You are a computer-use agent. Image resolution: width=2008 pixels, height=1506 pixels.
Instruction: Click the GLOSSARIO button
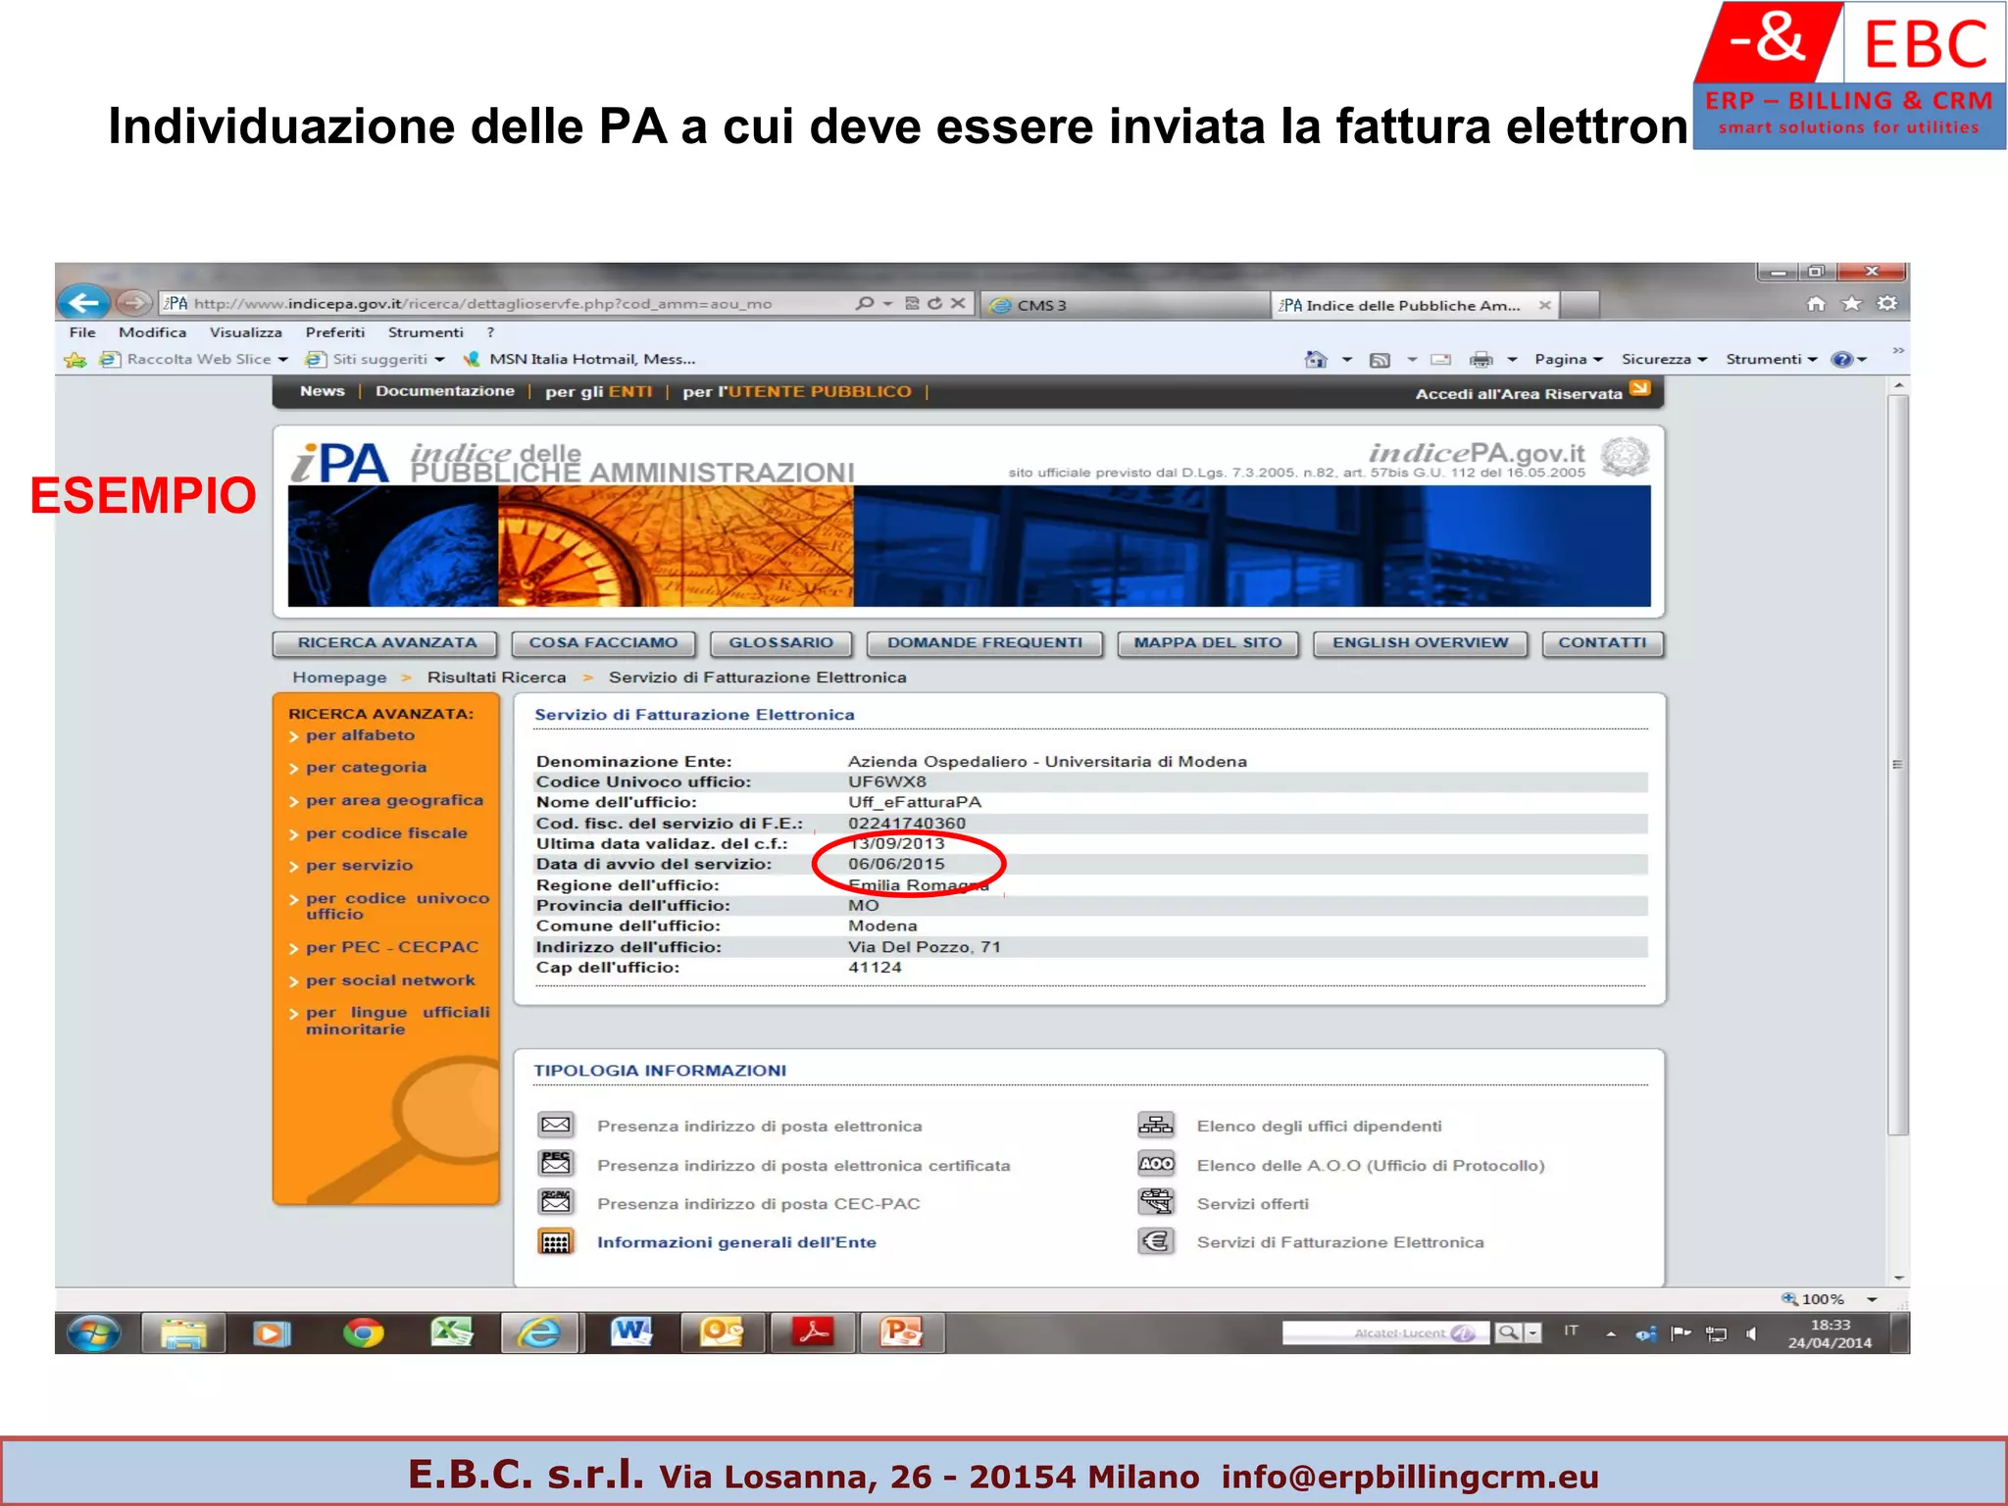[780, 643]
